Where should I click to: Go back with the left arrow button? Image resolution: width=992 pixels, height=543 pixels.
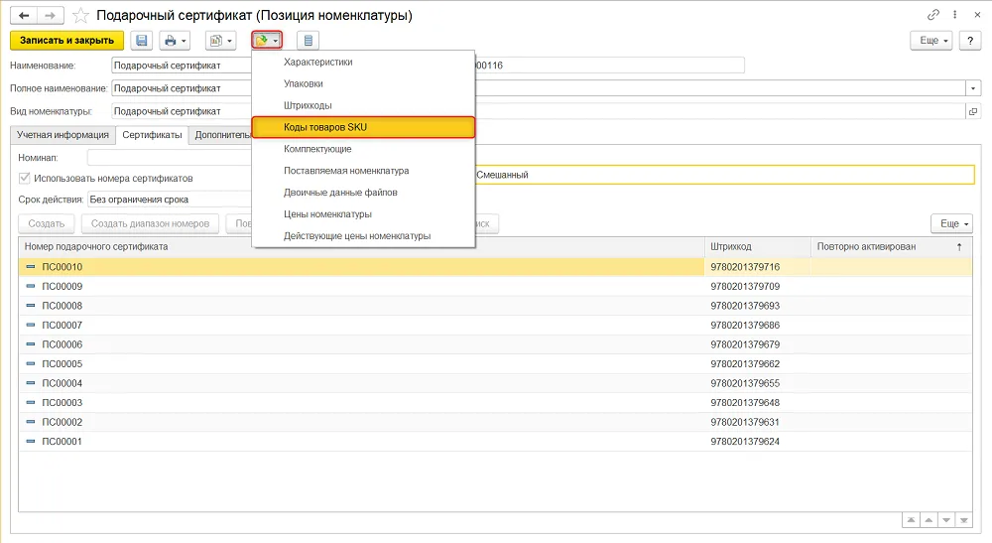[x=24, y=15]
